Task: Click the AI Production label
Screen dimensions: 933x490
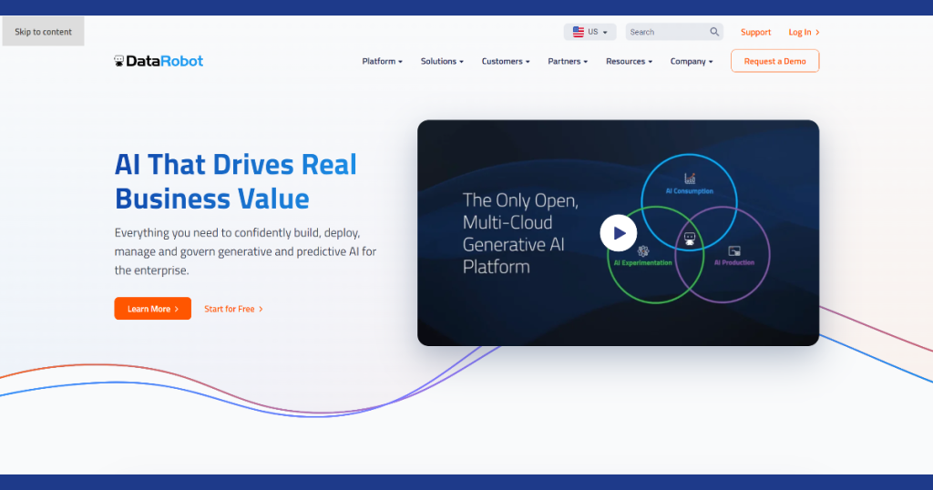Action: click(734, 262)
